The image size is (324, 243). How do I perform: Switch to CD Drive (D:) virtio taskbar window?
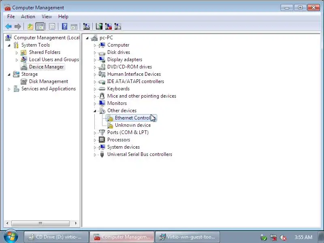56,237
